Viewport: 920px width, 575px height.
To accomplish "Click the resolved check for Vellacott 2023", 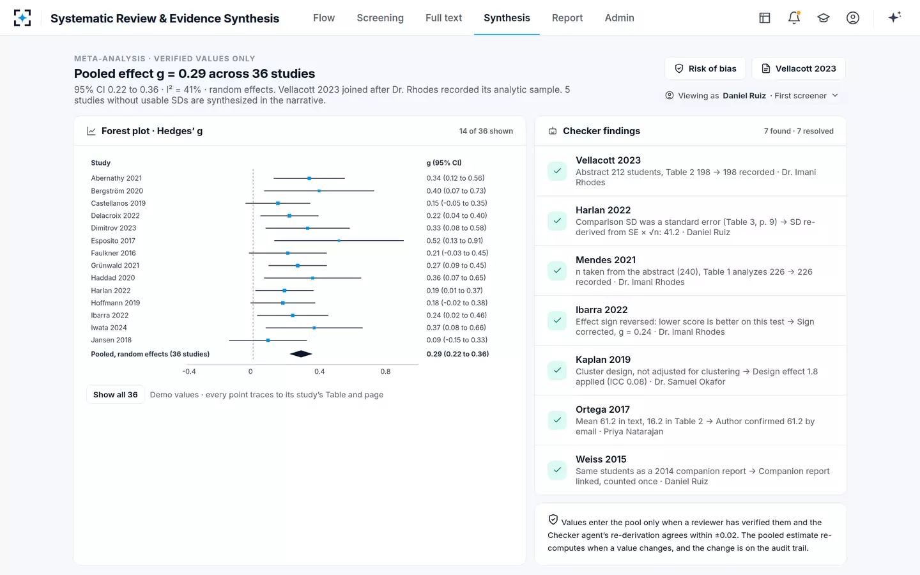I will [x=557, y=171].
